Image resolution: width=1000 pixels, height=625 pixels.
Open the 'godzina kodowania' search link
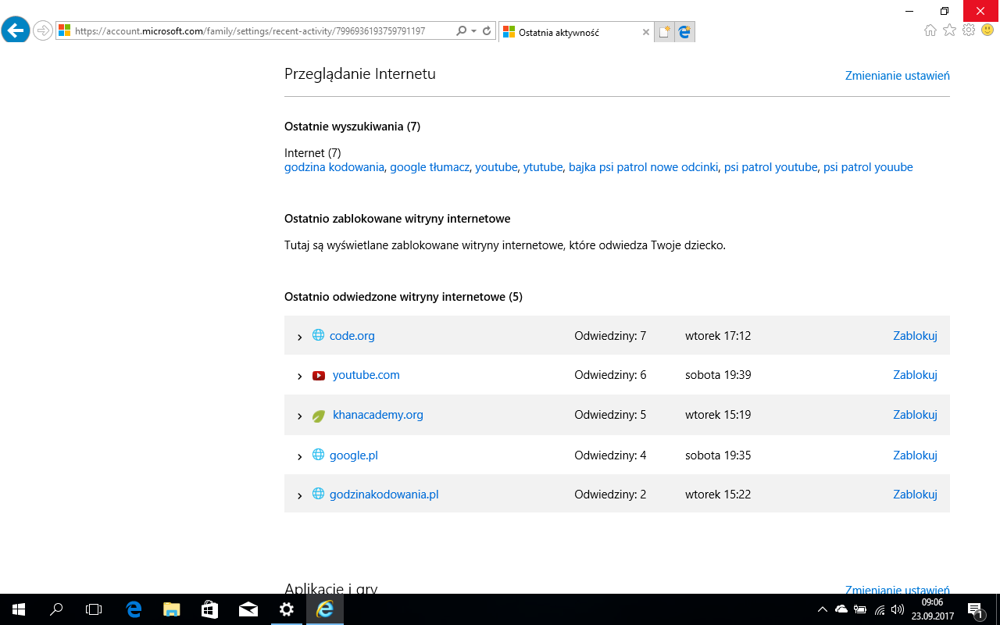(334, 167)
